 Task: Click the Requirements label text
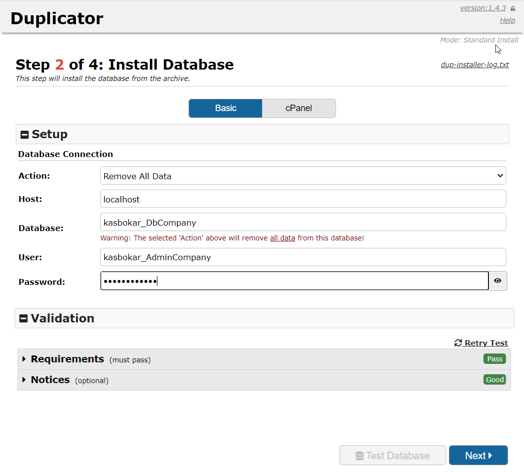[68, 359]
